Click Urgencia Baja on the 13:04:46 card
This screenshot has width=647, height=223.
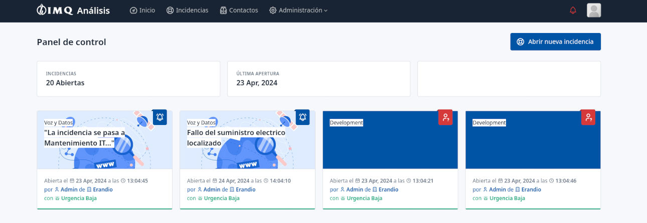(x=504, y=198)
